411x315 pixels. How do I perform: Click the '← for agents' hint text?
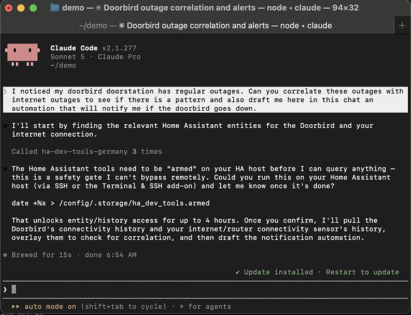[205, 307]
